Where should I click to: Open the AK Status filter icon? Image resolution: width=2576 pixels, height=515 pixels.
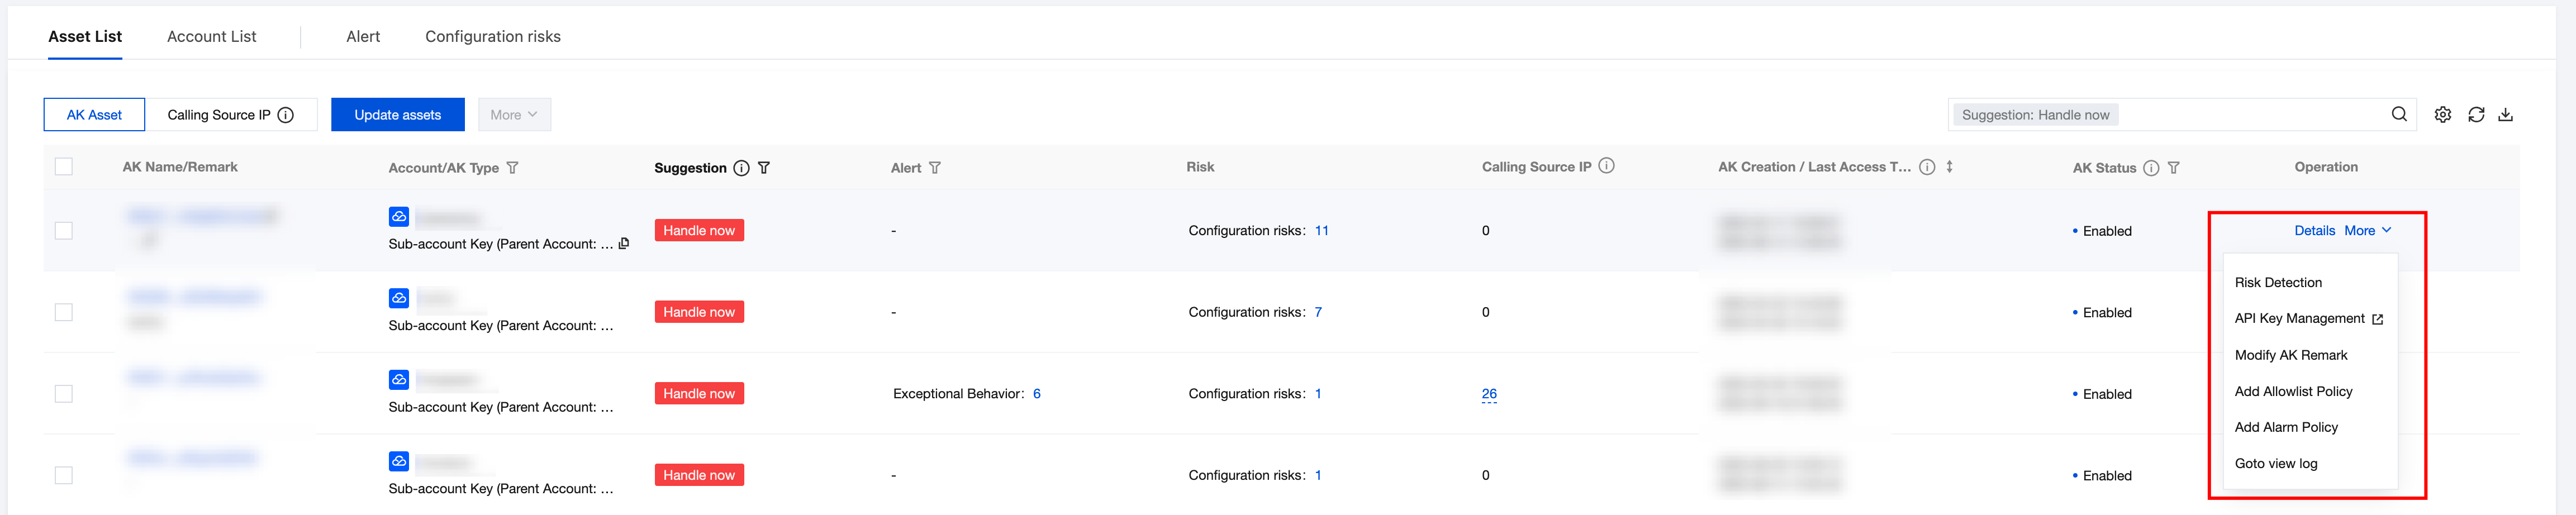coord(2174,168)
